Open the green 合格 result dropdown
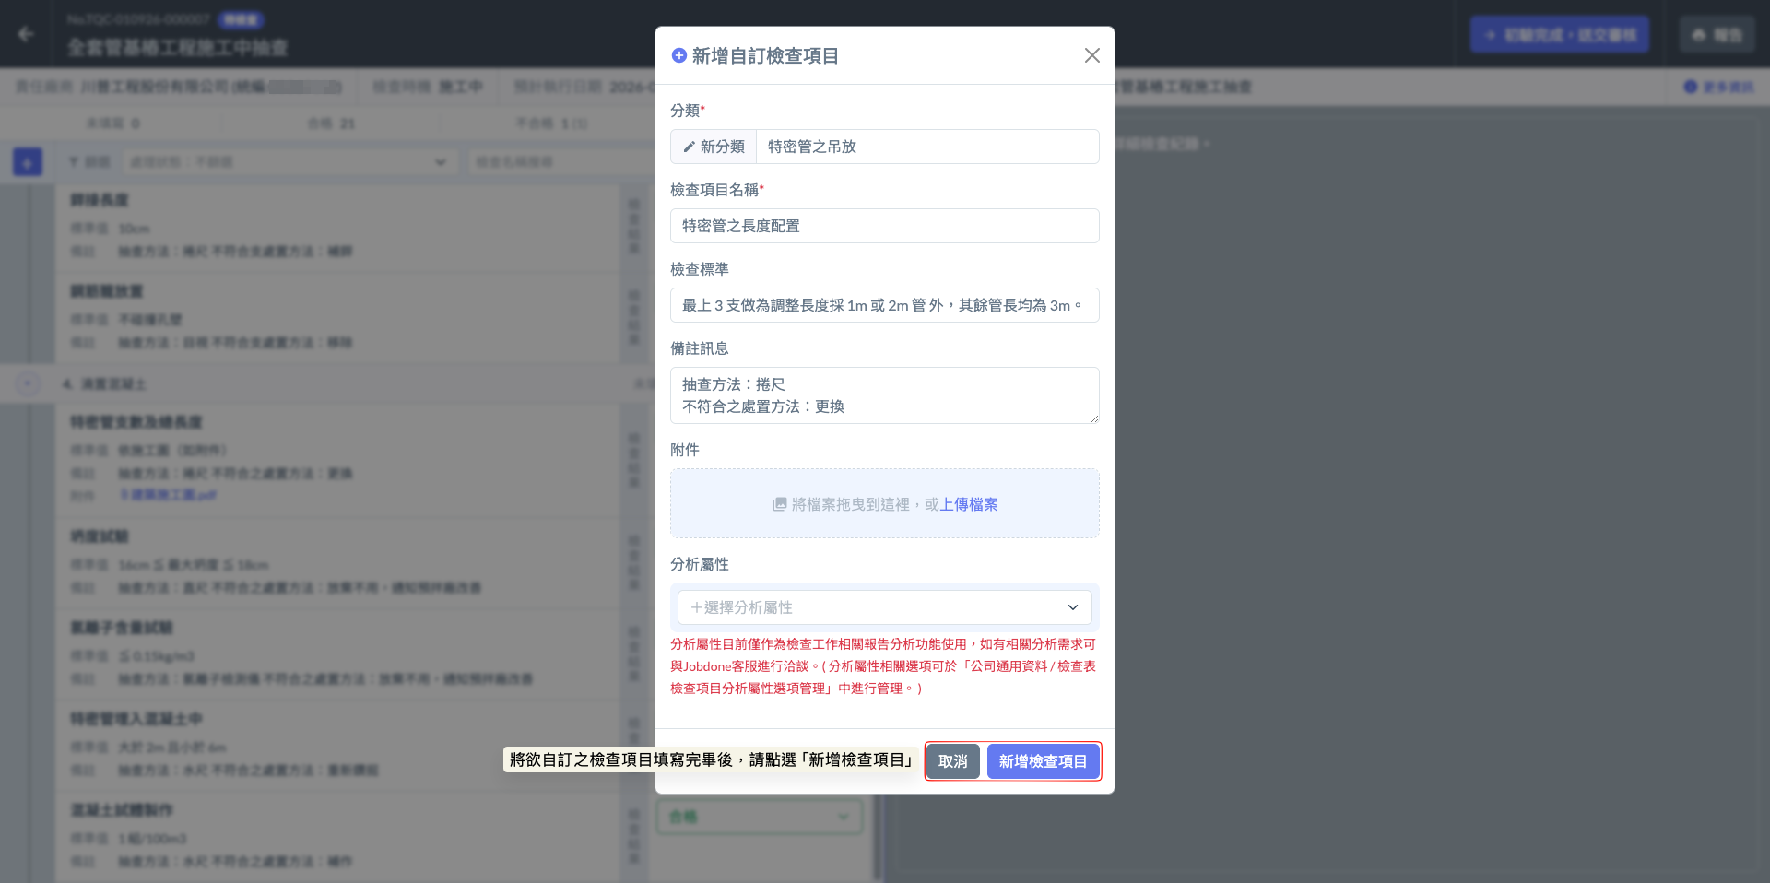The image size is (1770, 883). click(759, 817)
